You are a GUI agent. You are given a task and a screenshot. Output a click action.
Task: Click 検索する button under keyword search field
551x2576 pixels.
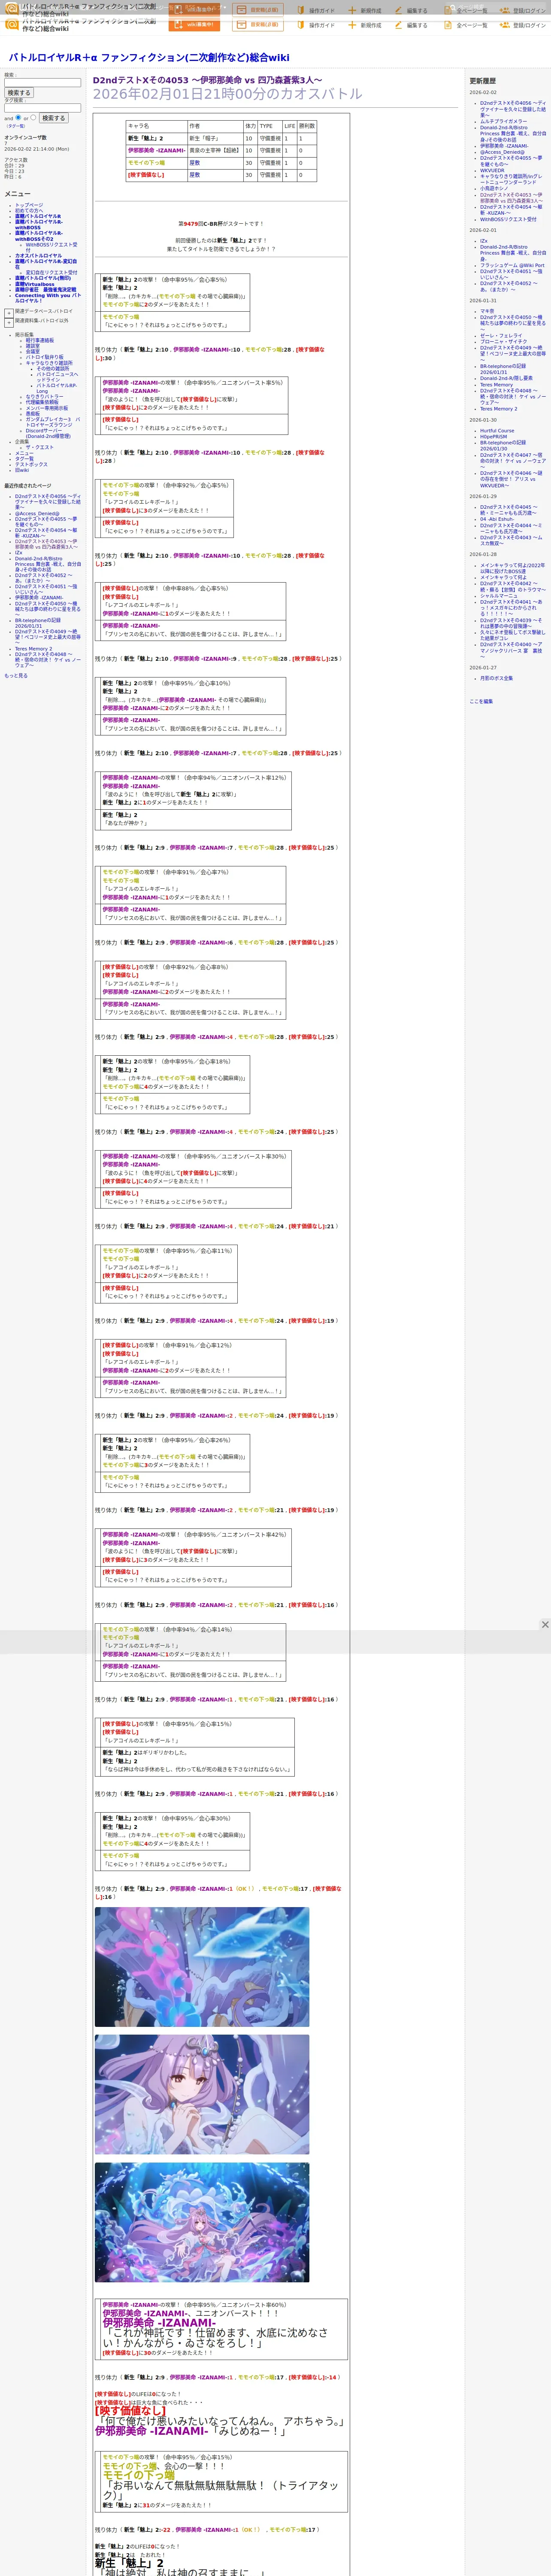coord(19,93)
